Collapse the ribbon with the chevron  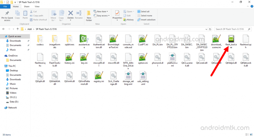(248, 6)
